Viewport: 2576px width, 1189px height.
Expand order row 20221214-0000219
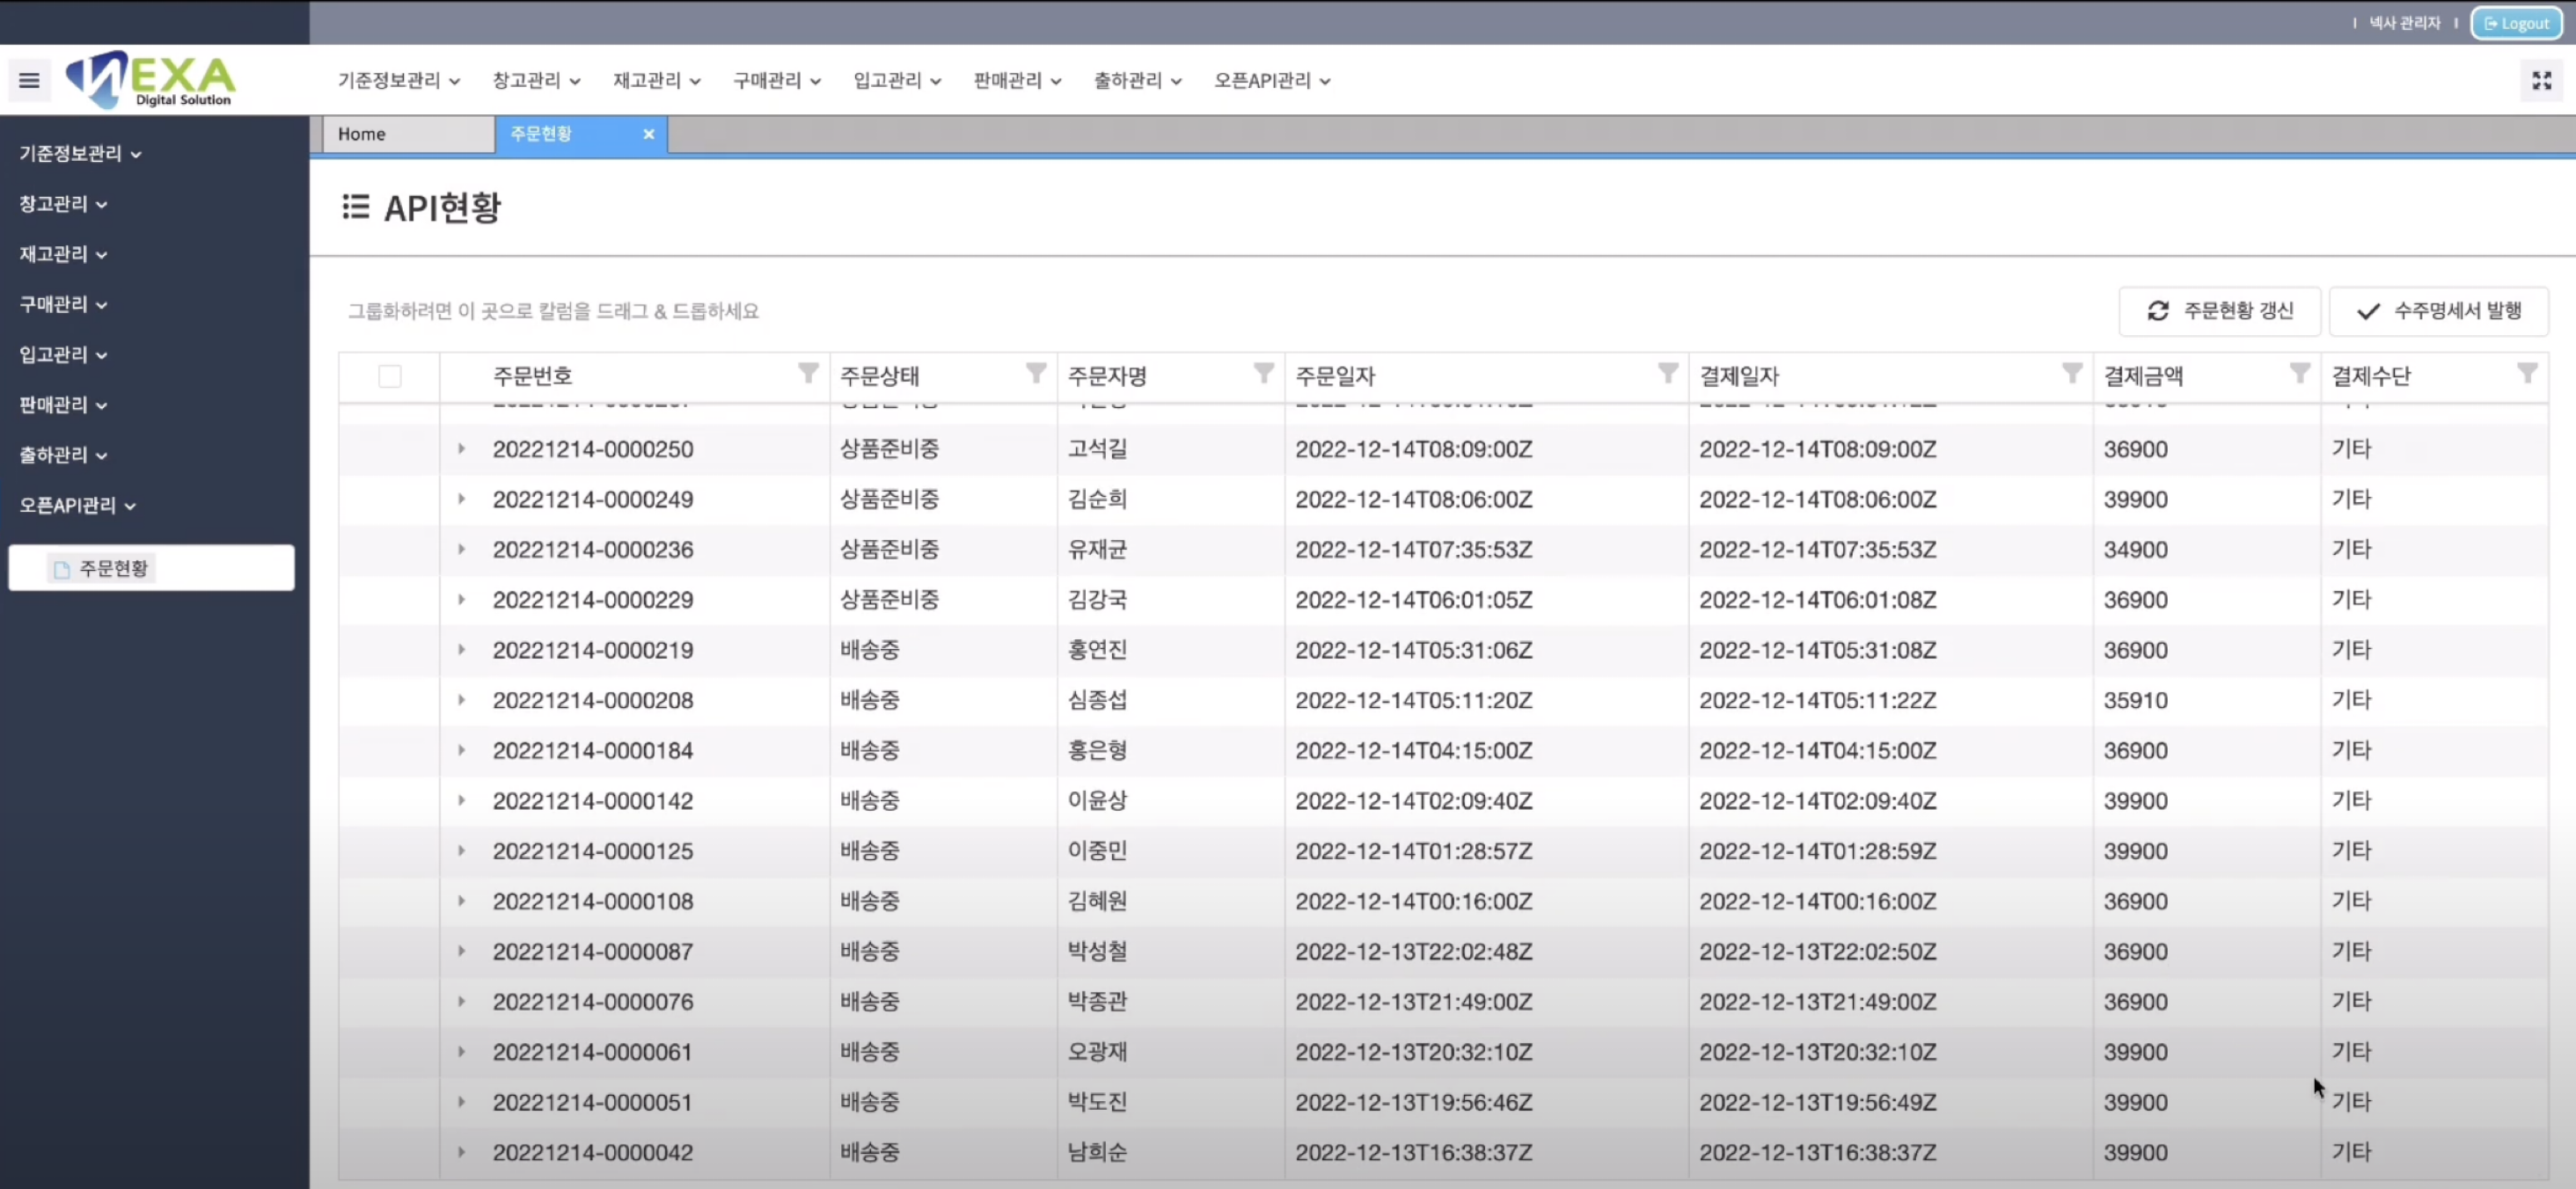coord(461,650)
